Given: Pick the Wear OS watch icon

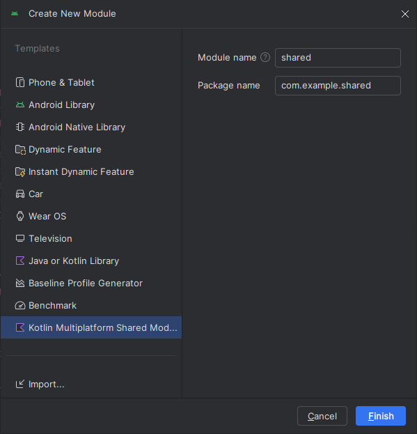Looking at the screenshot, I should [20, 216].
